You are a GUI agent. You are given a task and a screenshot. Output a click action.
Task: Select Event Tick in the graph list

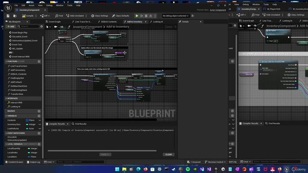17,45
